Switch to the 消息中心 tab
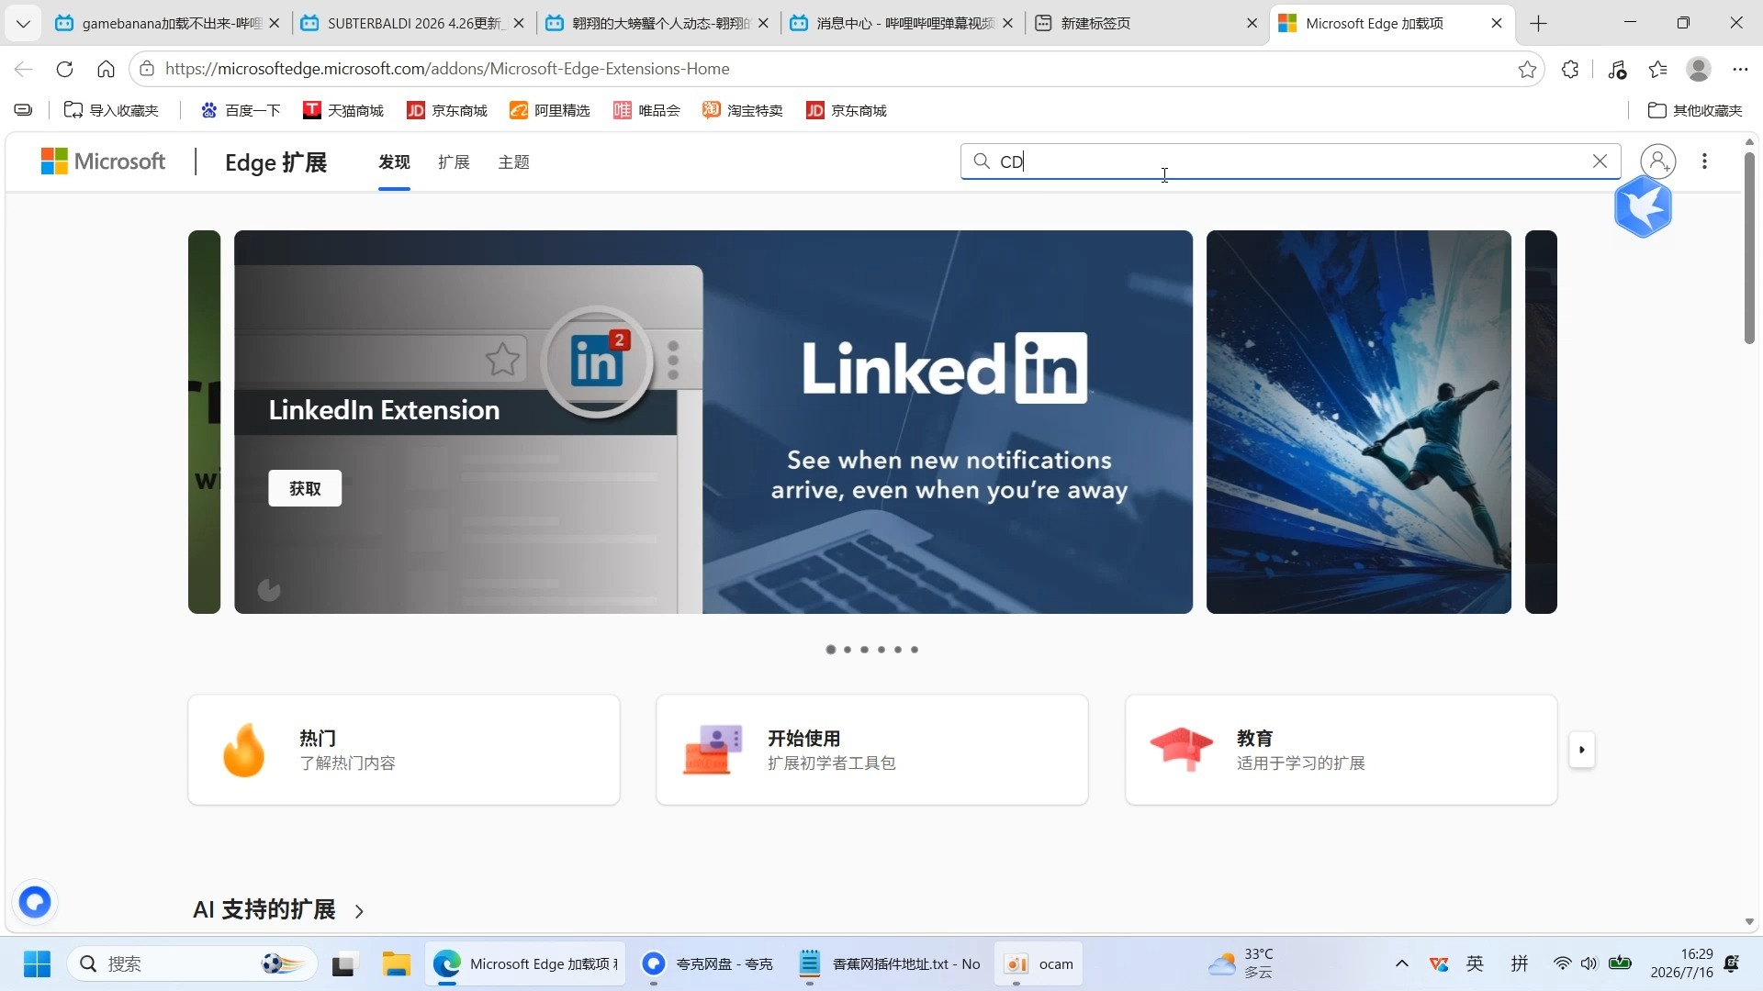The height and width of the screenshot is (991, 1763). coord(904,23)
